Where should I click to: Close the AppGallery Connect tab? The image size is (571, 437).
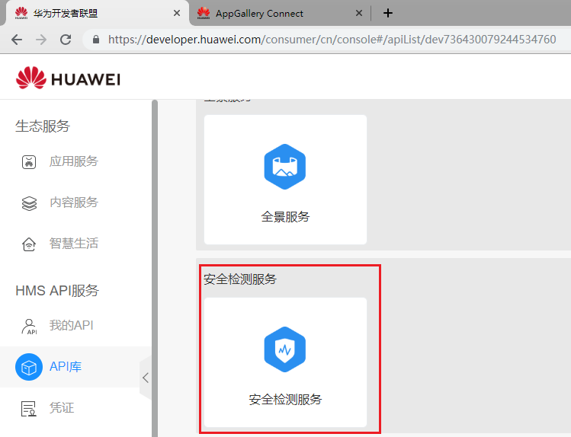(x=359, y=13)
